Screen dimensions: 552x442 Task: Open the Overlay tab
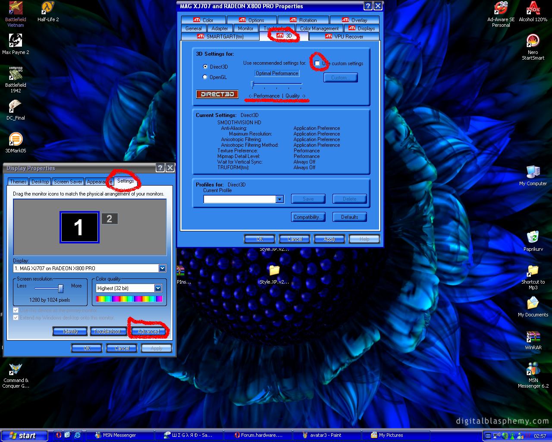tap(354, 20)
